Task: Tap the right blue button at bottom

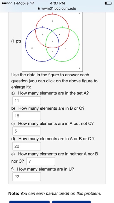Action: point(71,202)
